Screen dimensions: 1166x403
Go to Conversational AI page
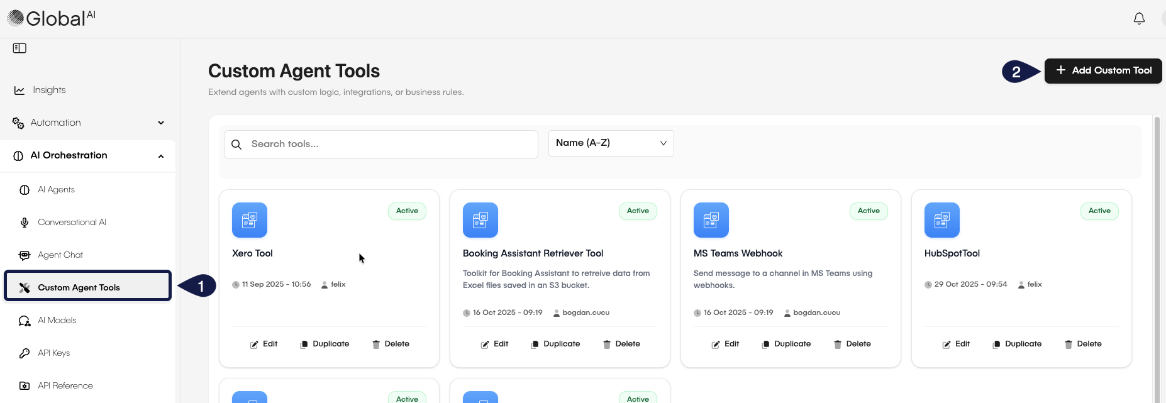click(x=72, y=223)
